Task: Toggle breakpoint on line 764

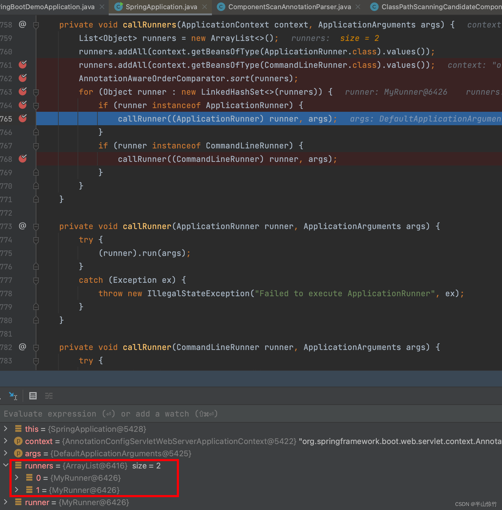Action: pos(23,105)
